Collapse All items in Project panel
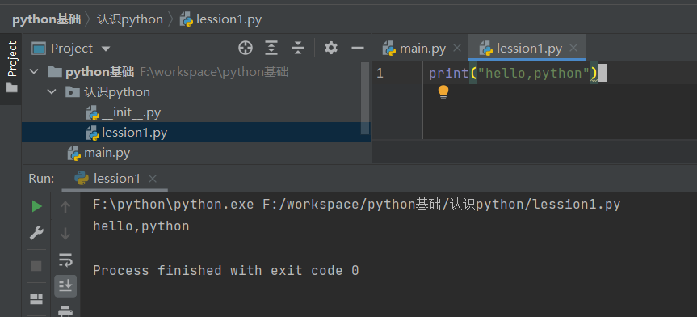 298,48
